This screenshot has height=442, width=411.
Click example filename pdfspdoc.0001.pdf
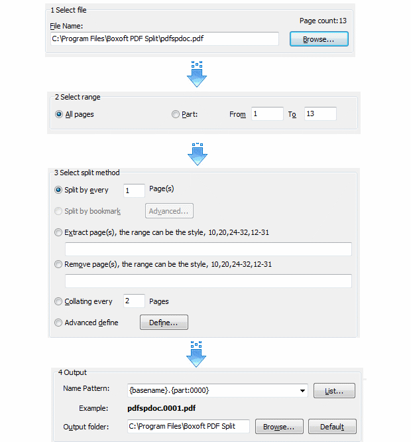coord(162,408)
